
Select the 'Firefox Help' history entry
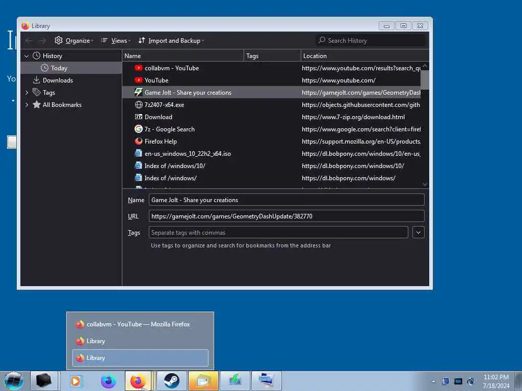click(271, 142)
